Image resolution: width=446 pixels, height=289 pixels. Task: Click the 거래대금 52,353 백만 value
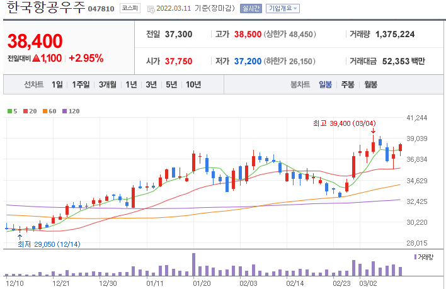click(x=403, y=61)
